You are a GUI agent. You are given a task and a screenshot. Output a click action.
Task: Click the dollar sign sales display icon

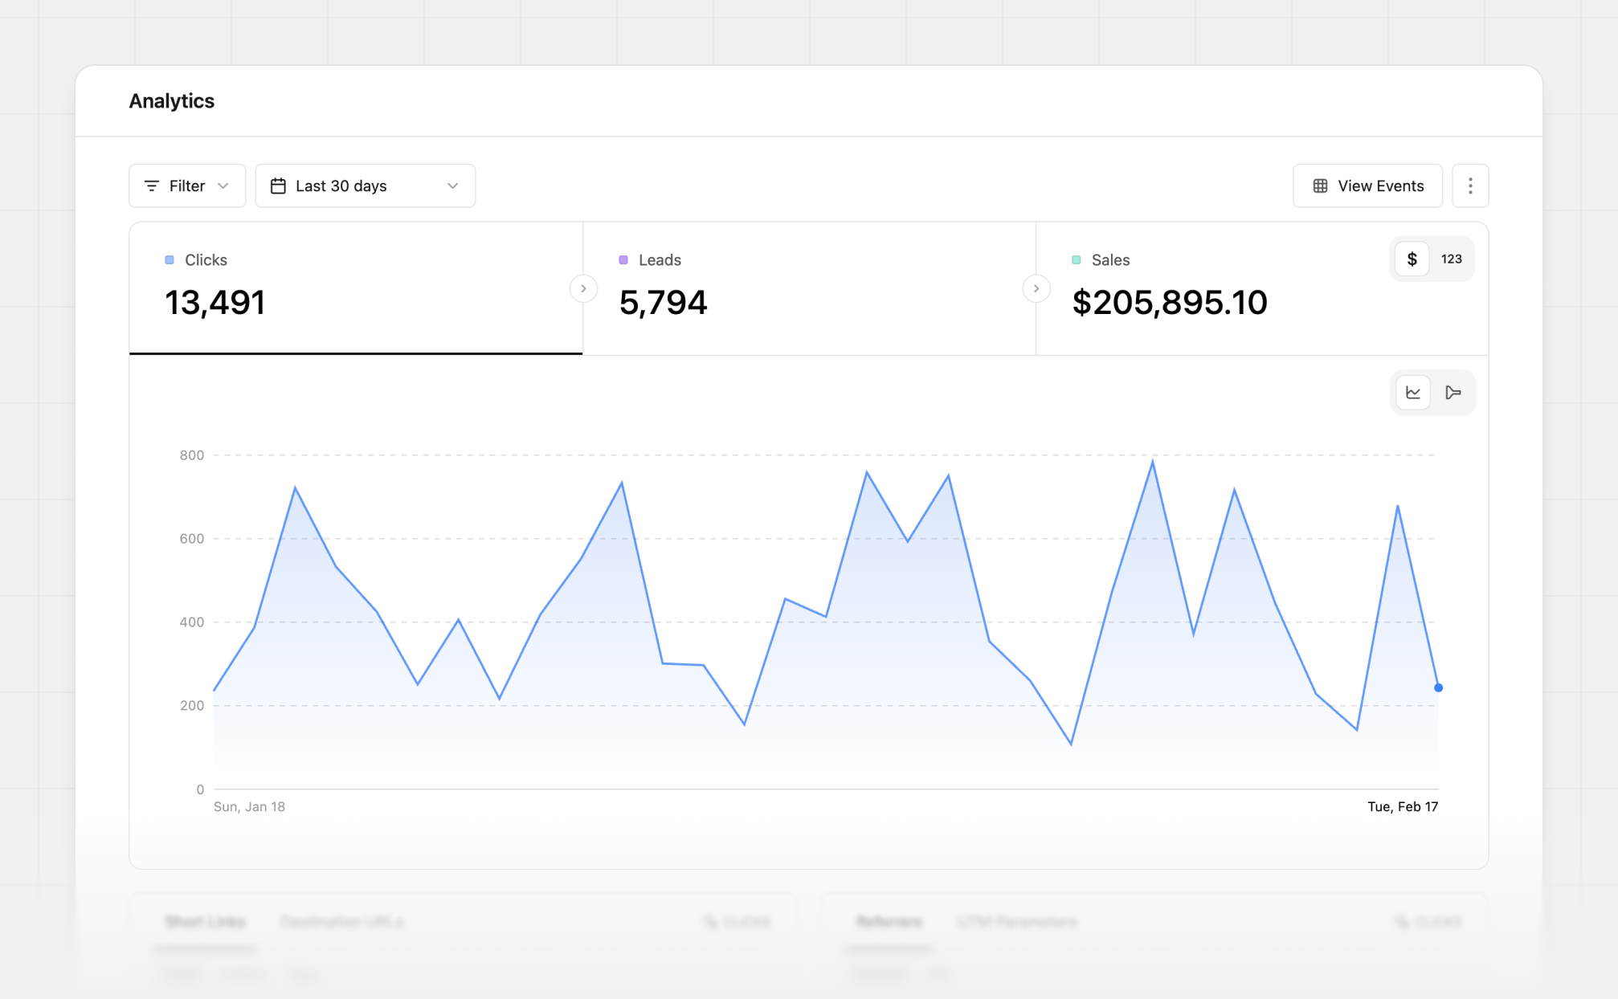(x=1412, y=259)
